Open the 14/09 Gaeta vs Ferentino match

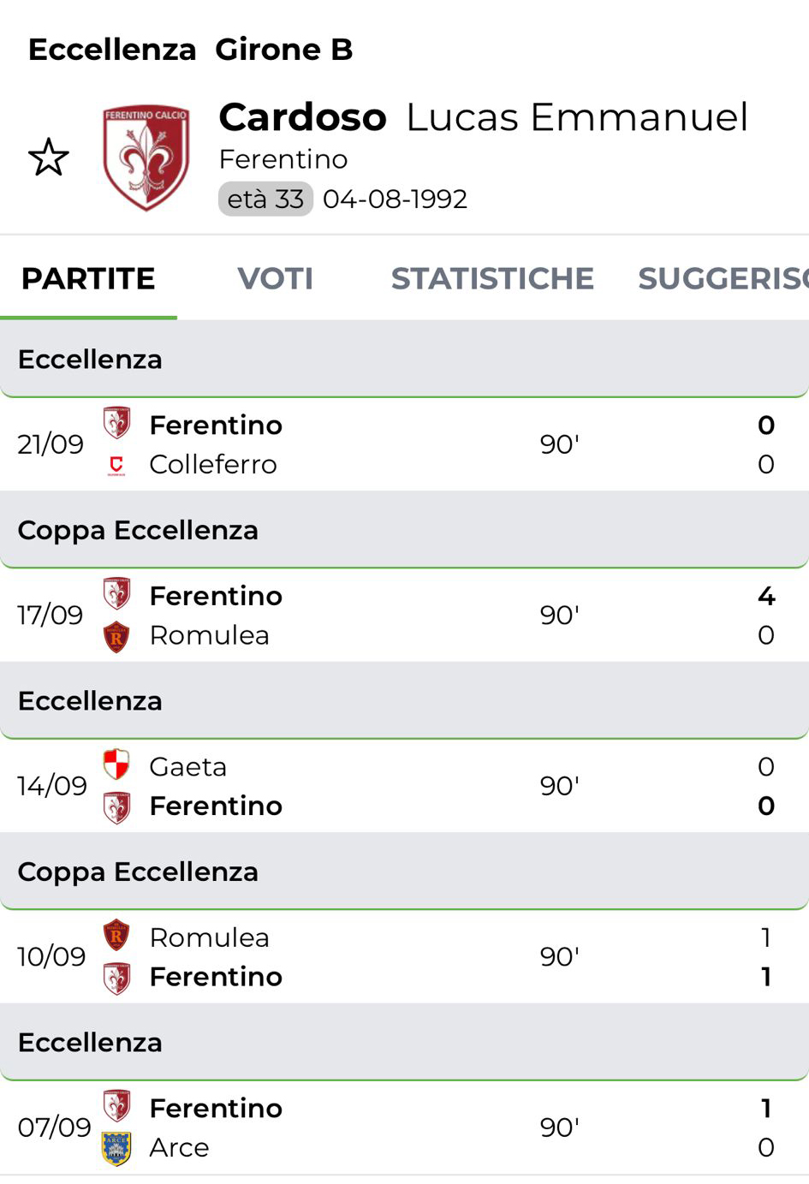click(404, 786)
